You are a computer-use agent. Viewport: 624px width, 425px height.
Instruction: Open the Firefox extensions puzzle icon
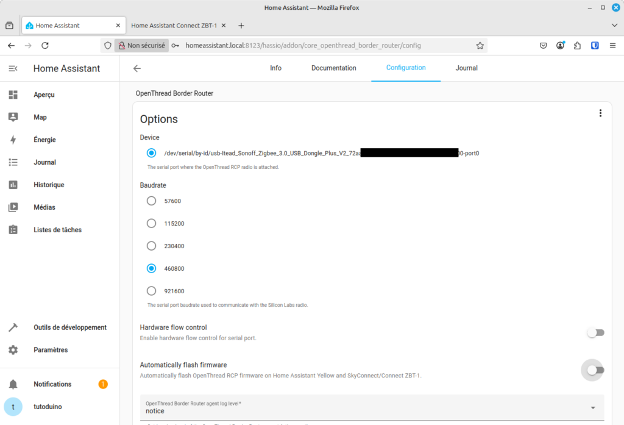[x=578, y=45]
